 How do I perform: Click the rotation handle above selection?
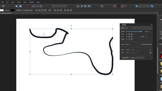(x=71, y=26)
